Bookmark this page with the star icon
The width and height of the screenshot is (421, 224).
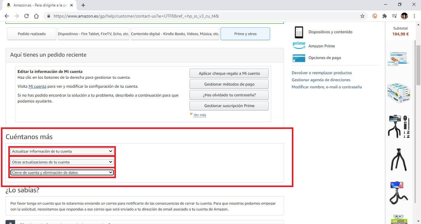click(362, 16)
